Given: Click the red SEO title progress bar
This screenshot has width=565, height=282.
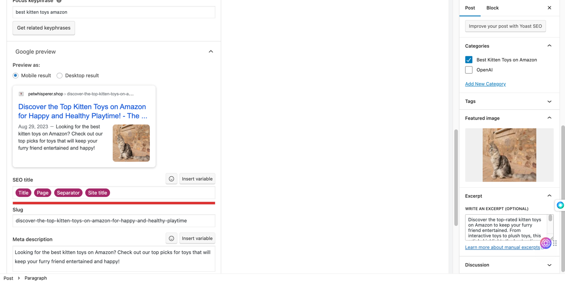Looking at the screenshot, I should (114, 203).
